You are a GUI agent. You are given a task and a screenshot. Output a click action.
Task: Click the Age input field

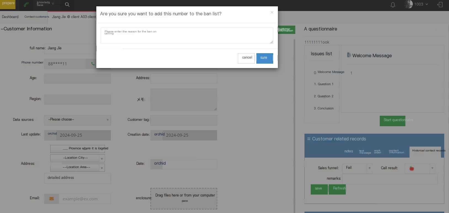click(x=78, y=79)
